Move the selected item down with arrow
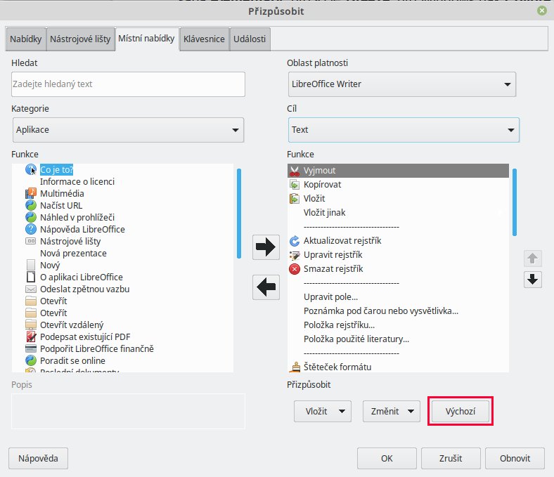Screen dimensions: 554x477 [532, 280]
